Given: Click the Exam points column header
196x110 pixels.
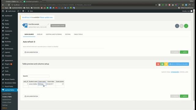Looking at the screenshot, I should pos(60,82).
